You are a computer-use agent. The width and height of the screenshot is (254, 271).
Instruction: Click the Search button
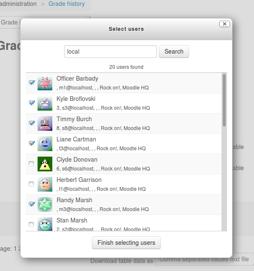pos(174,51)
